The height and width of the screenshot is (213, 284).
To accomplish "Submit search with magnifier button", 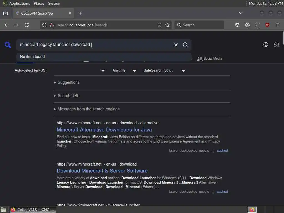I will pyautogui.click(x=185, y=45).
